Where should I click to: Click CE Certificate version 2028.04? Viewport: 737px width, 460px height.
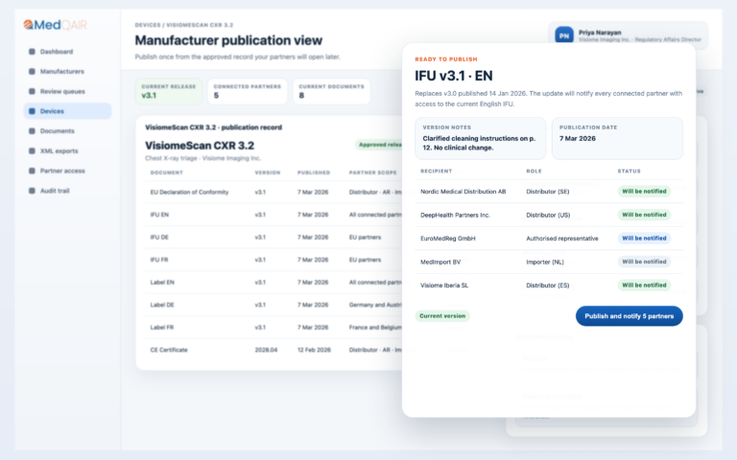pyautogui.click(x=266, y=350)
